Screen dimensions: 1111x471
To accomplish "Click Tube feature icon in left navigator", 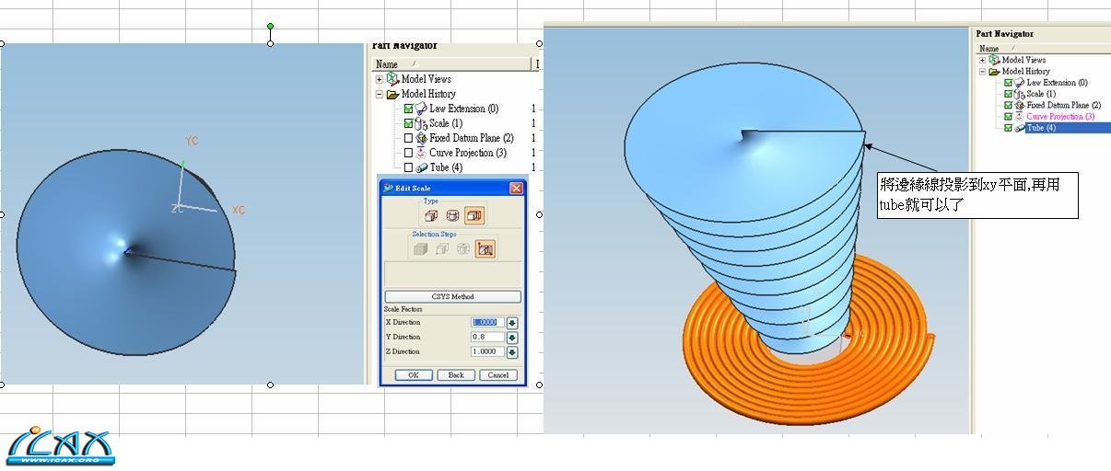I will pos(421,167).
